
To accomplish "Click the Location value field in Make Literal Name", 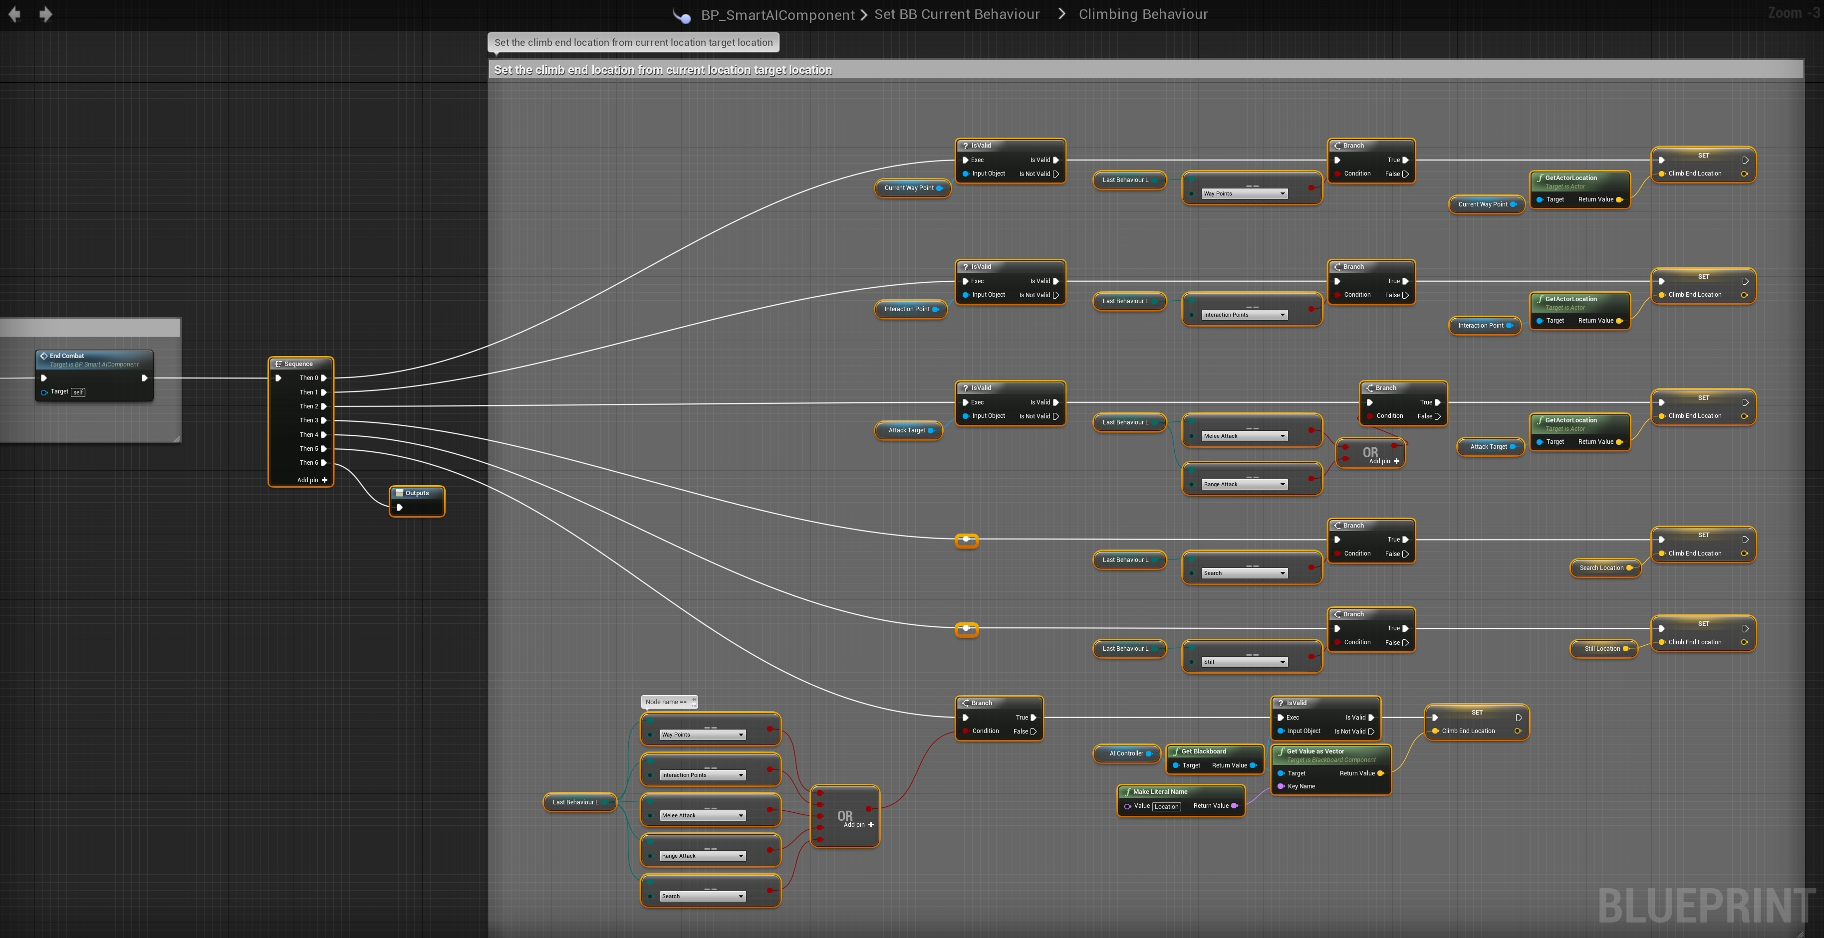I will point(1166,806).
